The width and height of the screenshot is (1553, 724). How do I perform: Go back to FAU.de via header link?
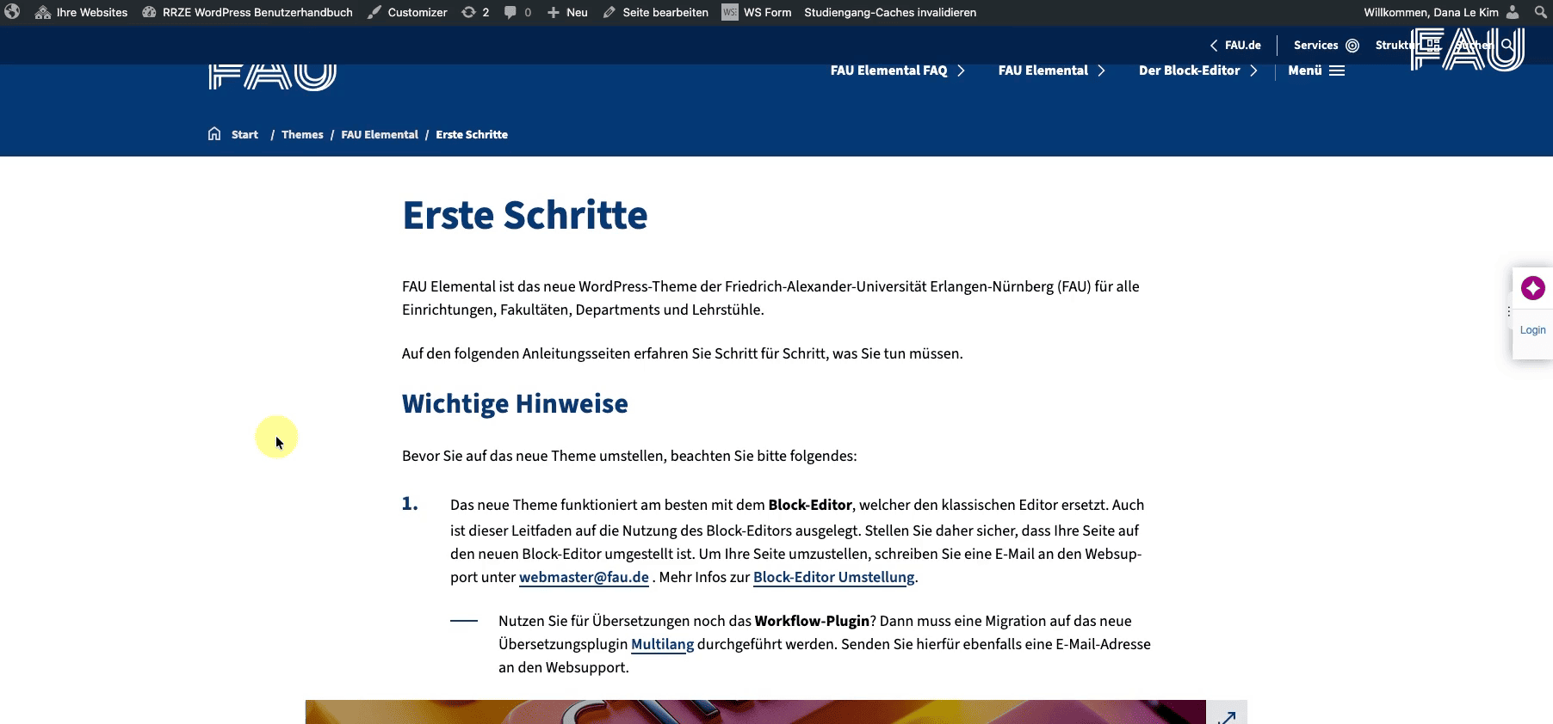point(1235,45)
